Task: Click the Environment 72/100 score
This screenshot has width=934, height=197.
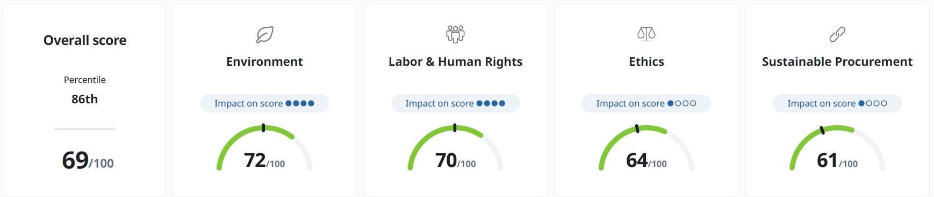Action: click(264, 161)
